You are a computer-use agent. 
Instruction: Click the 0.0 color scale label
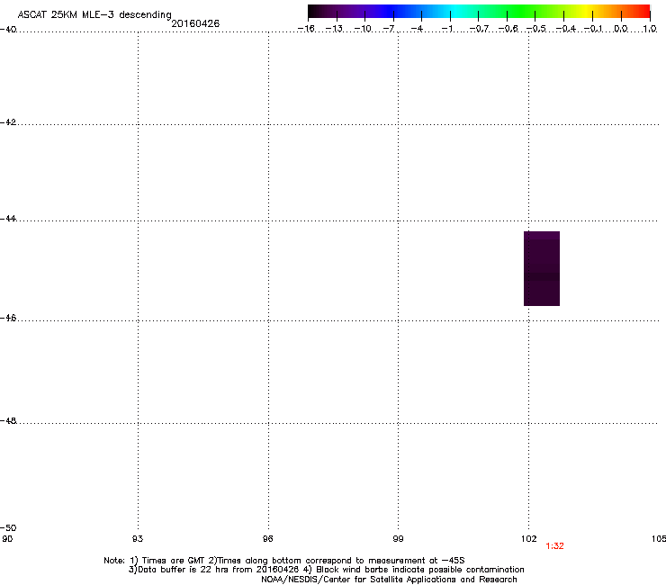[x=621, y=29]
